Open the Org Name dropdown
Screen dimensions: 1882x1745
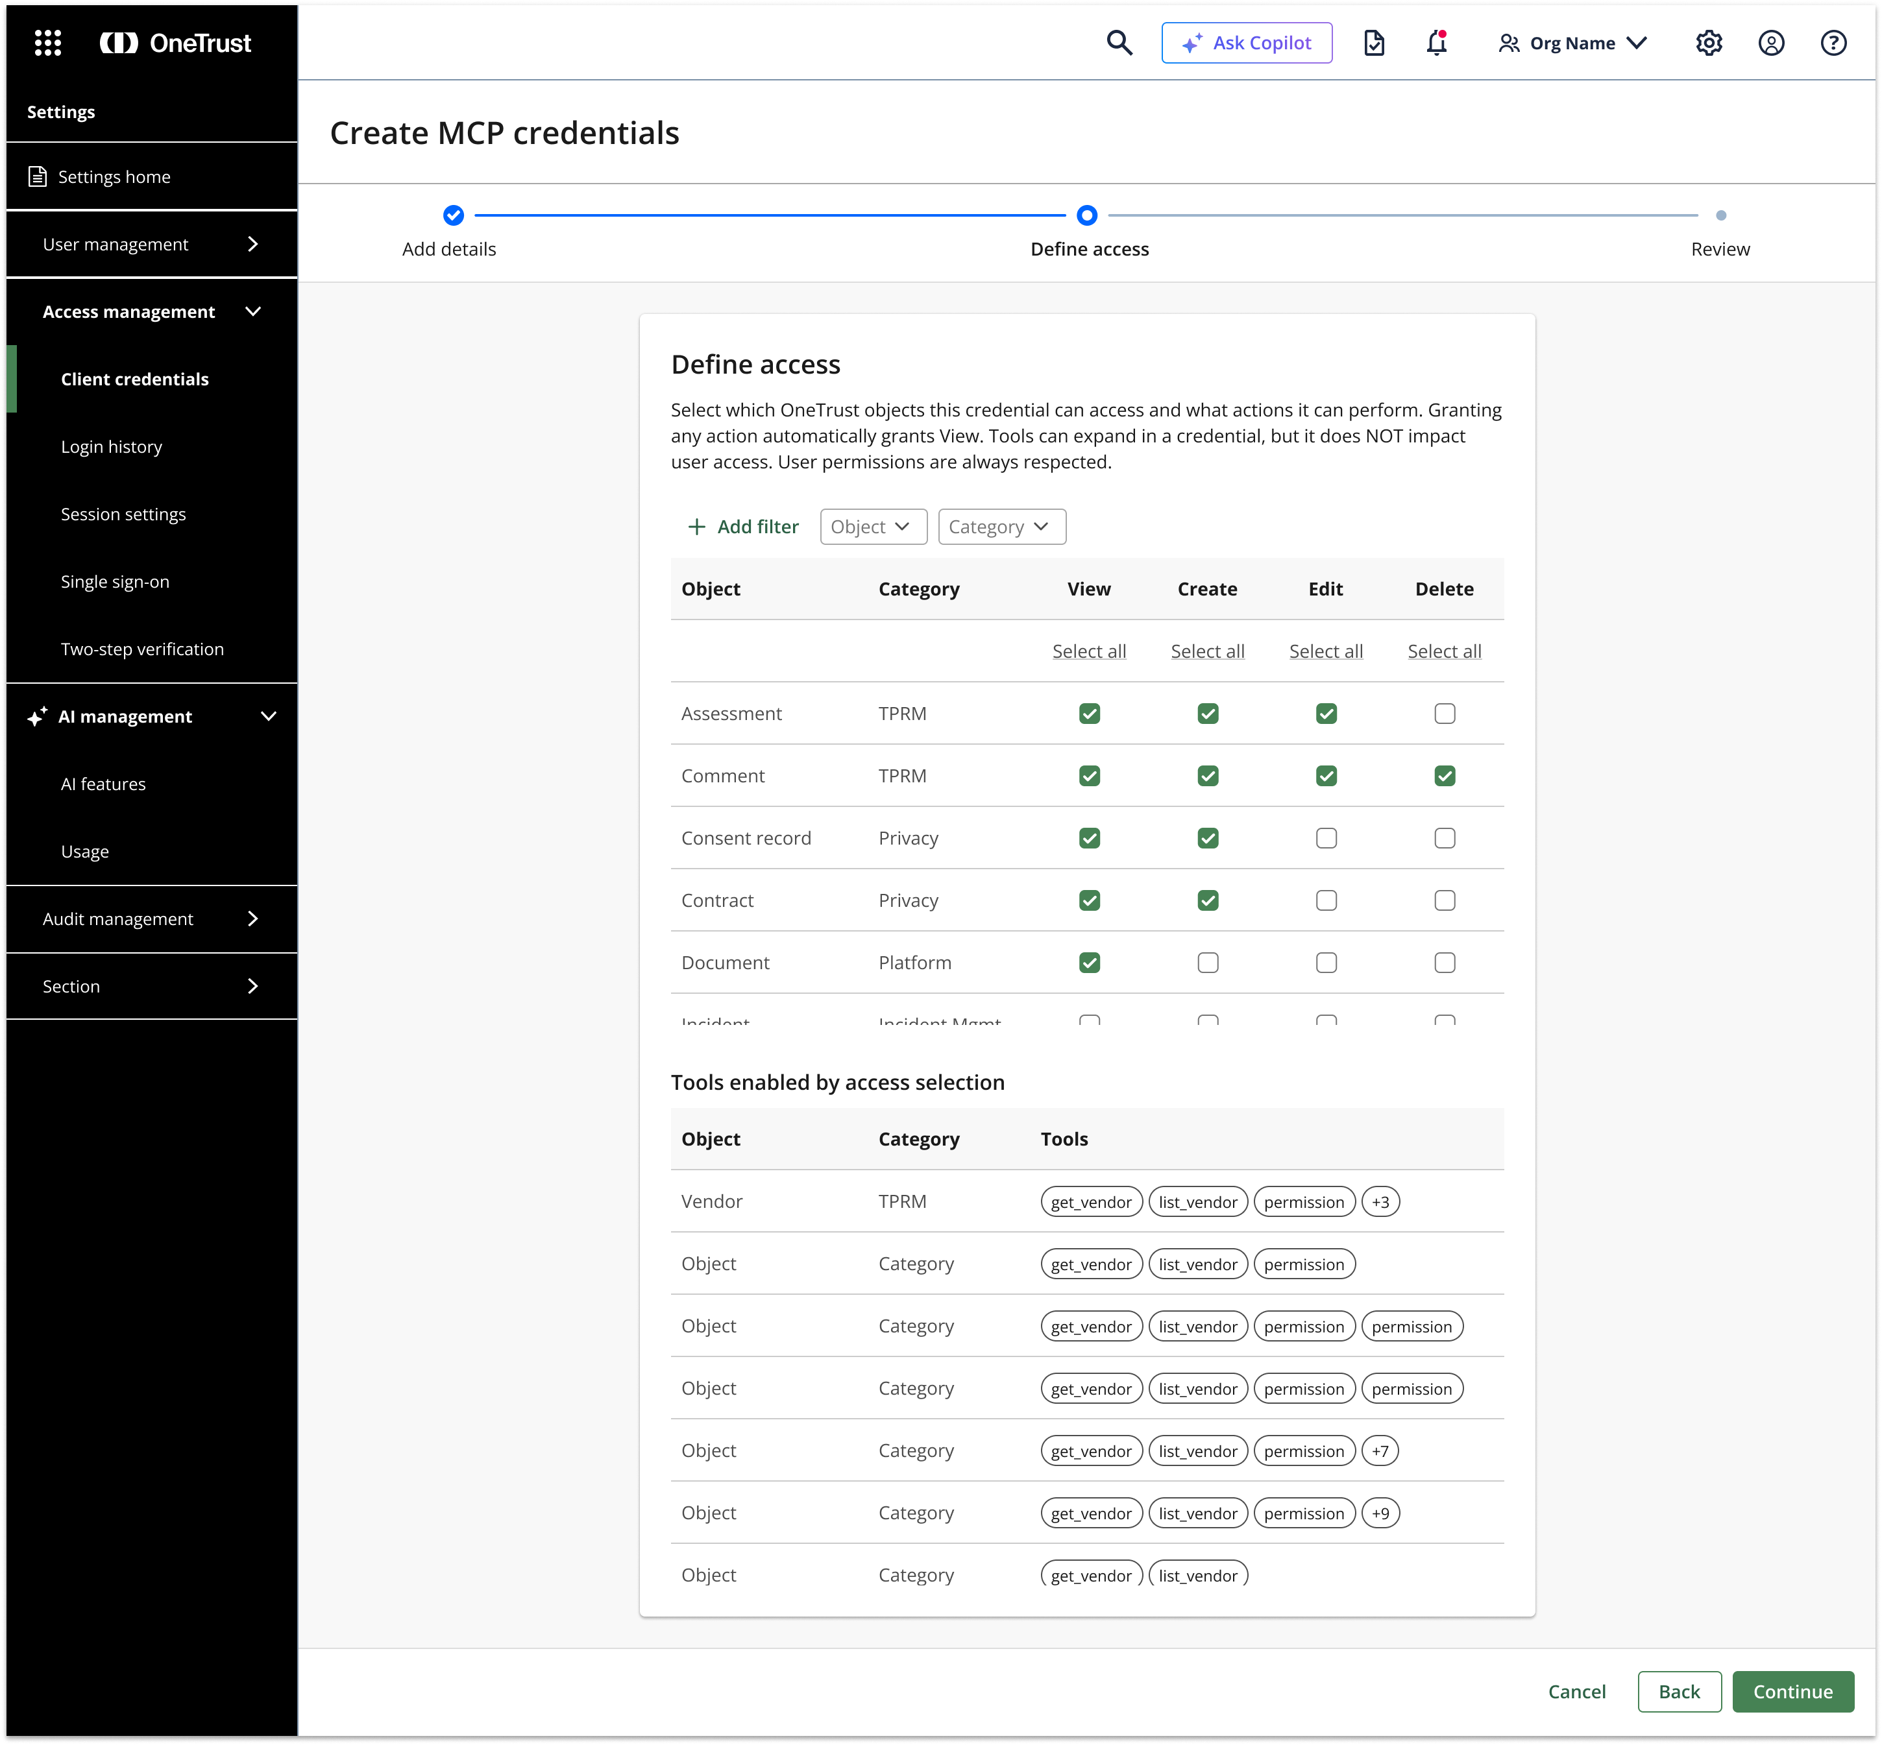(1573, 43)
